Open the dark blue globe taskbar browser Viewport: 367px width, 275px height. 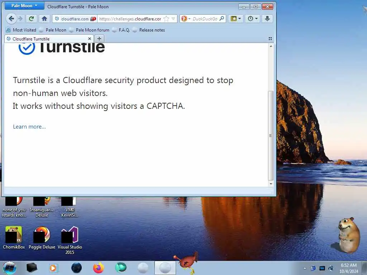(76, 268)
